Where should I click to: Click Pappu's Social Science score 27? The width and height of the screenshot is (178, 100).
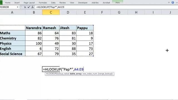(x=85, y=54)
